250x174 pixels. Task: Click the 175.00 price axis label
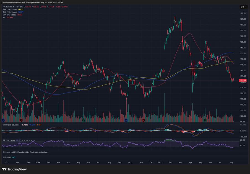pos(243,30)
